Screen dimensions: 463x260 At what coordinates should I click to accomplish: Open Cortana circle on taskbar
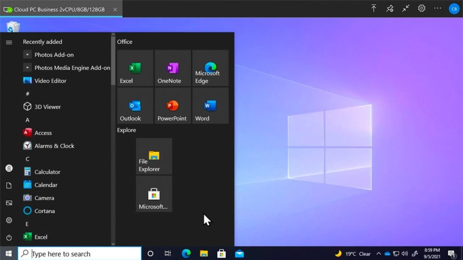click(150, 254)
